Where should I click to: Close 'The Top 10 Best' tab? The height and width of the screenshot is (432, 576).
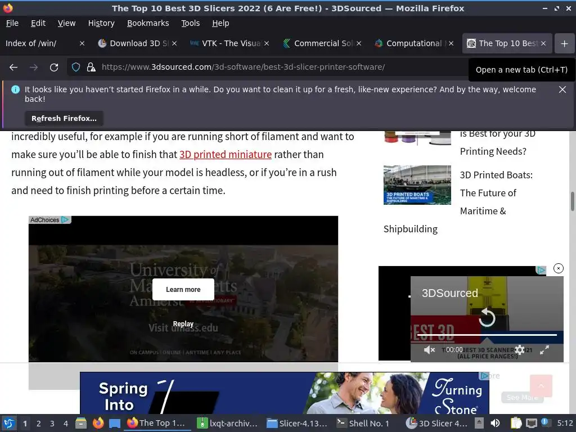click(543, 43)
